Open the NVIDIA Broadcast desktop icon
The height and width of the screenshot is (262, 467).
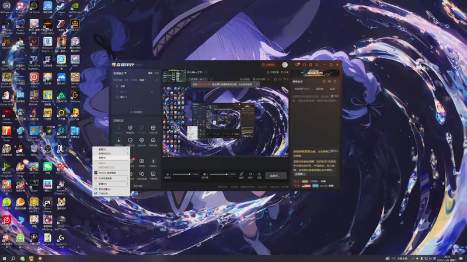[6, 169]
